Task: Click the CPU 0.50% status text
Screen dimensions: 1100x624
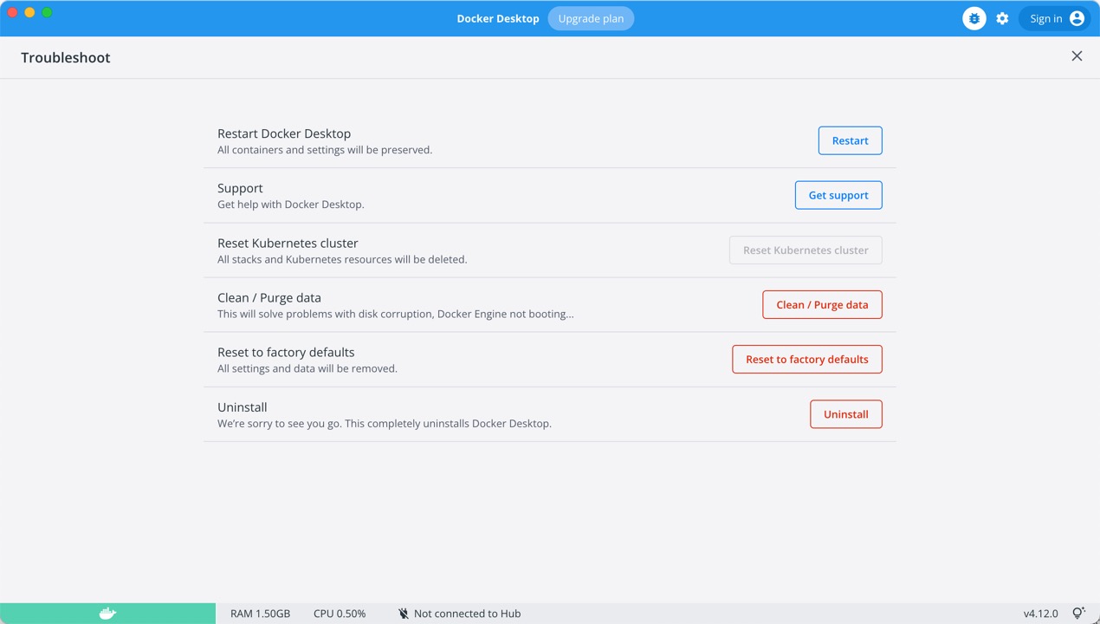Action: coord(340,614)
